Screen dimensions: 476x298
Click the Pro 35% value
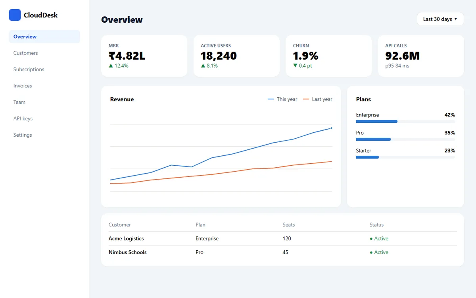click(x=450, y=133)
